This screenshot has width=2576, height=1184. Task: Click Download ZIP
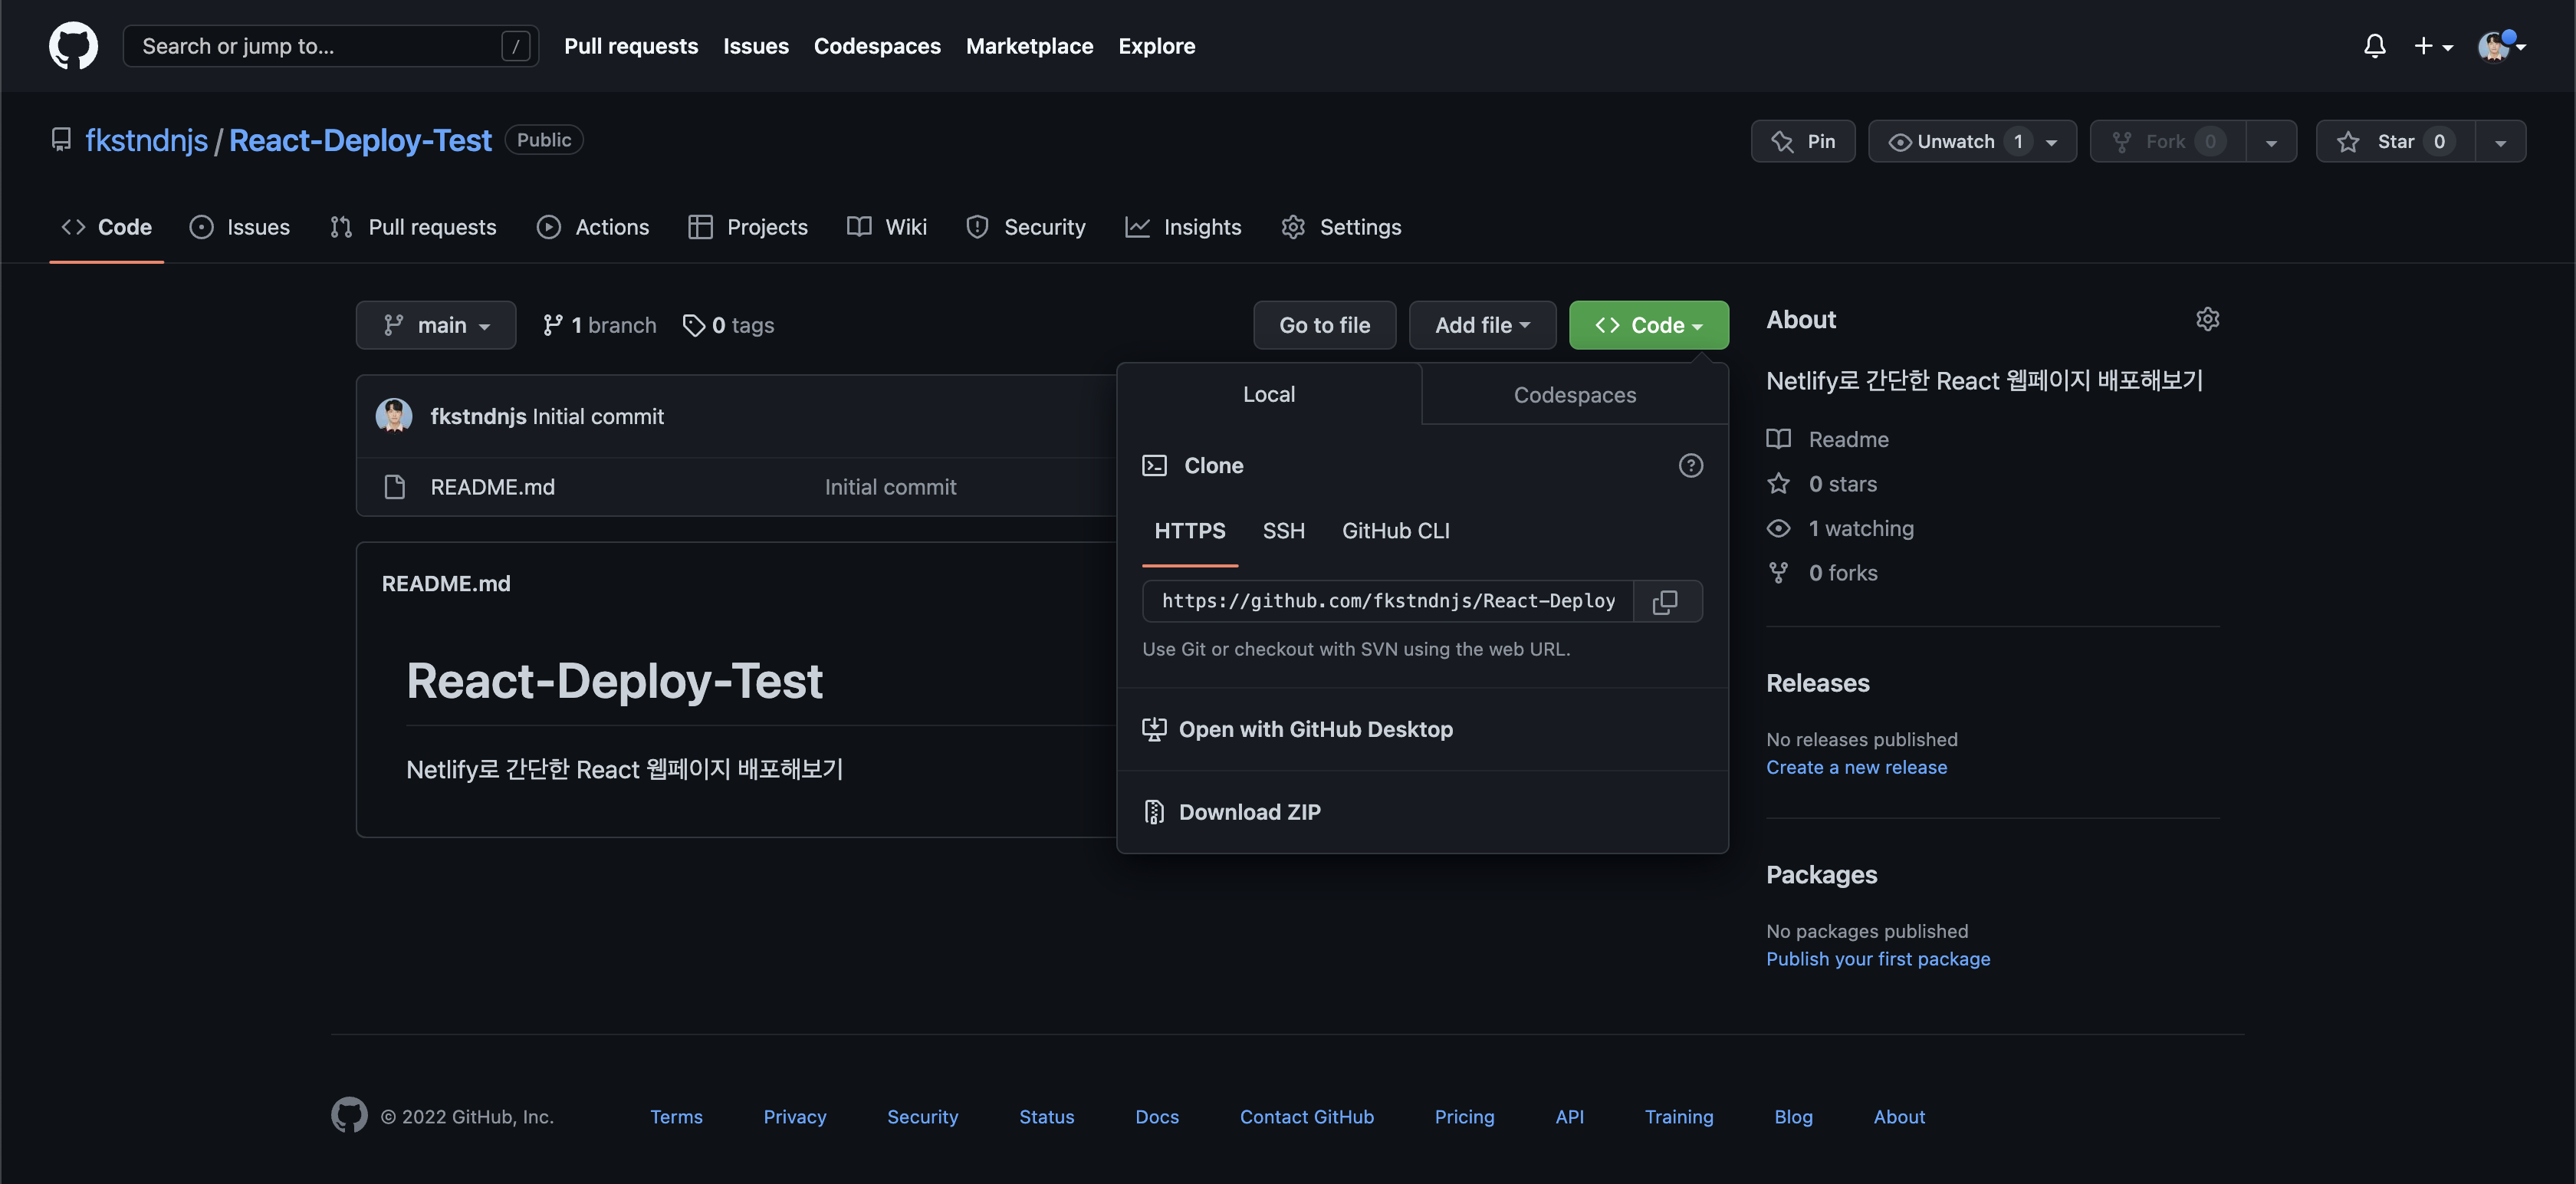point(1249,812)
